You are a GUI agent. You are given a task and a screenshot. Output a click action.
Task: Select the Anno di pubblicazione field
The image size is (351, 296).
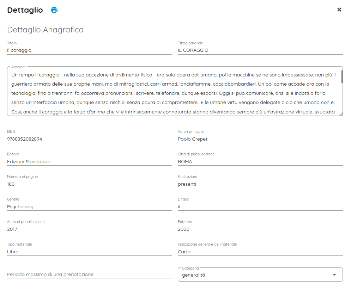[x=89, y=229]
